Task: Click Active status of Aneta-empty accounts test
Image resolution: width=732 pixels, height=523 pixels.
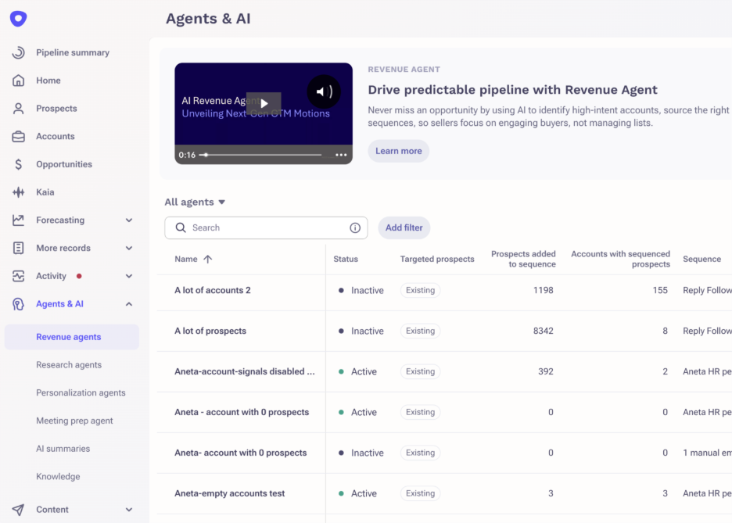Action: coord(357,493)
